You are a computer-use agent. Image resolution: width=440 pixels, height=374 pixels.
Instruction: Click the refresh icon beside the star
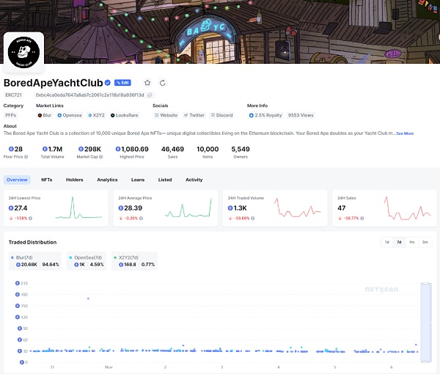(162, 83)
